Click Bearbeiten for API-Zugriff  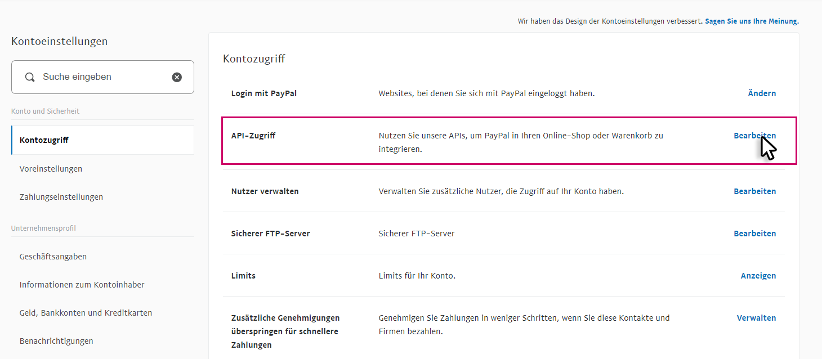[754, 136]
